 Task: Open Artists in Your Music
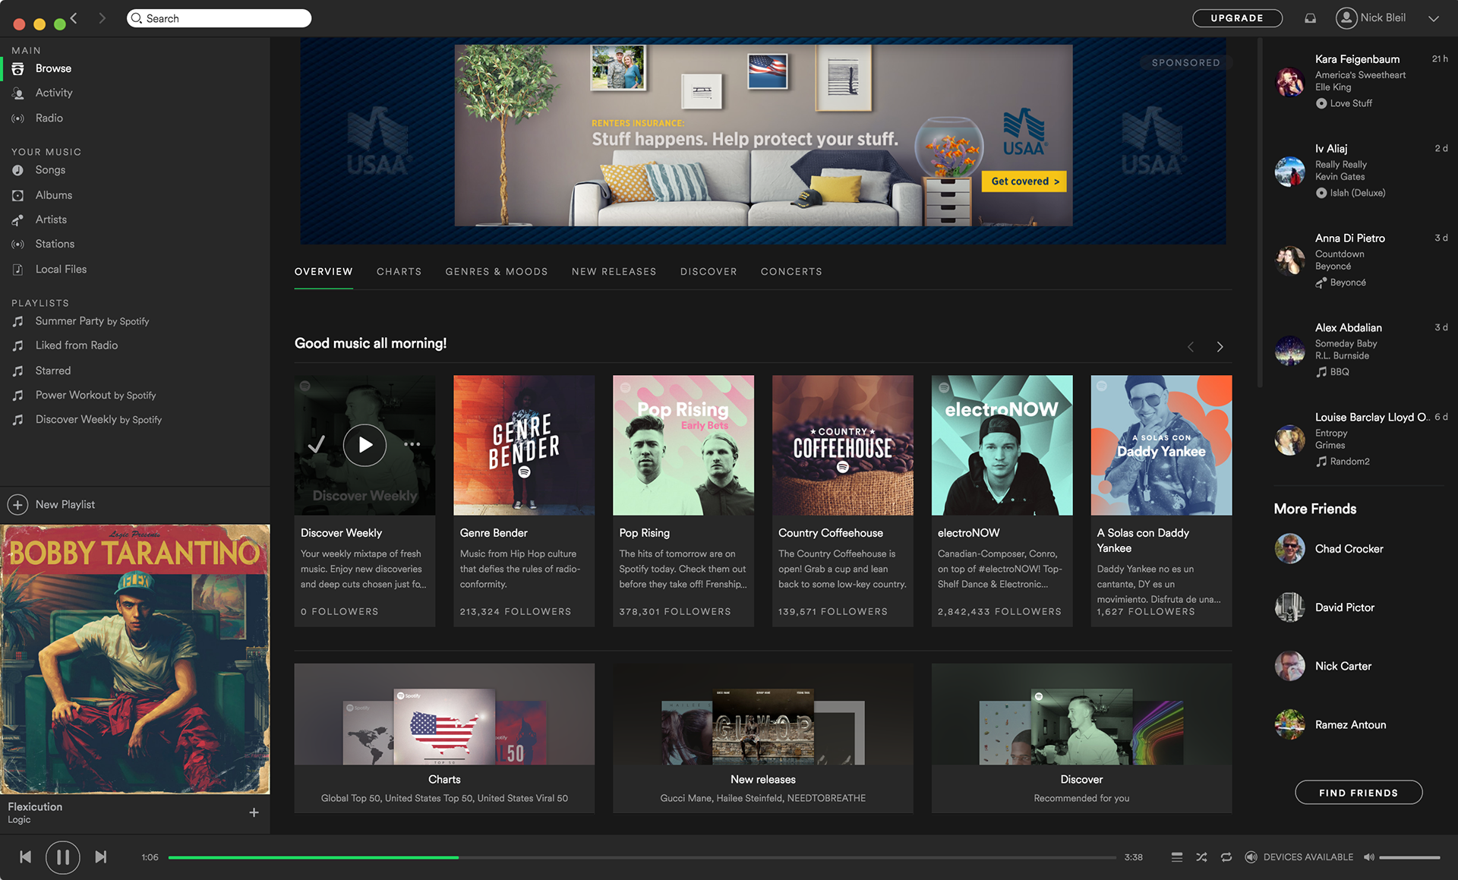pyautogui.click(x=51, y=219)
